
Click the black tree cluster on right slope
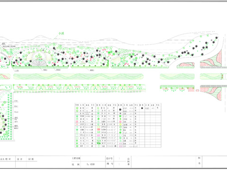coord(199,47)
